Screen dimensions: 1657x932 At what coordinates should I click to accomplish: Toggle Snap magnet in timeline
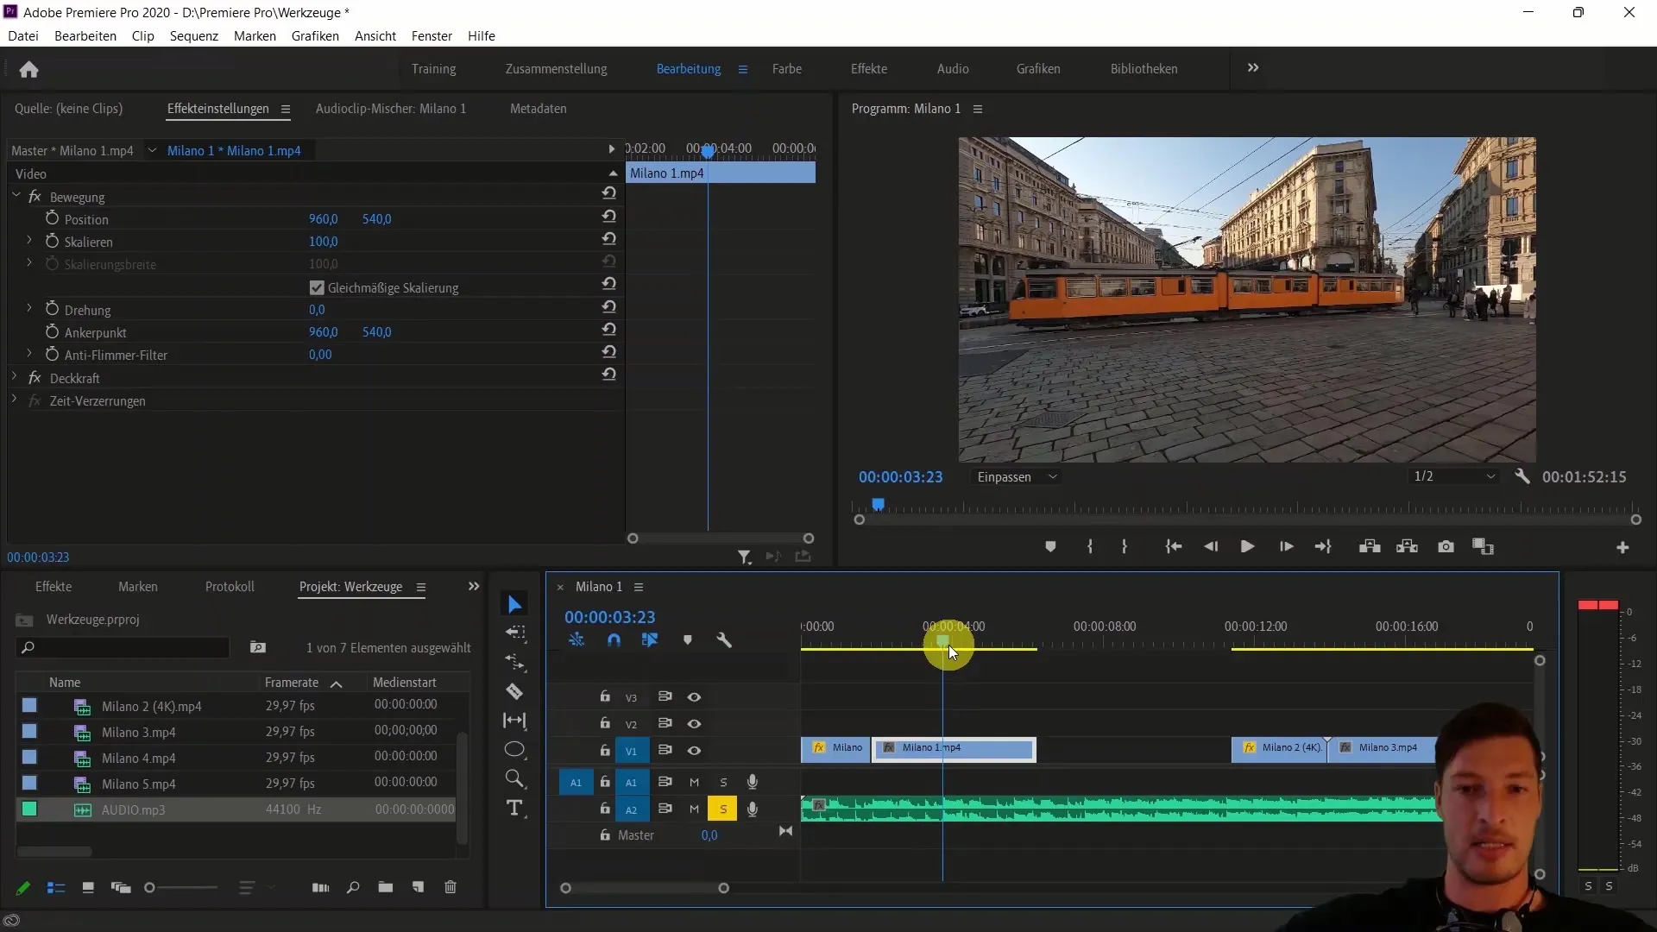click(x=614, y=640)
